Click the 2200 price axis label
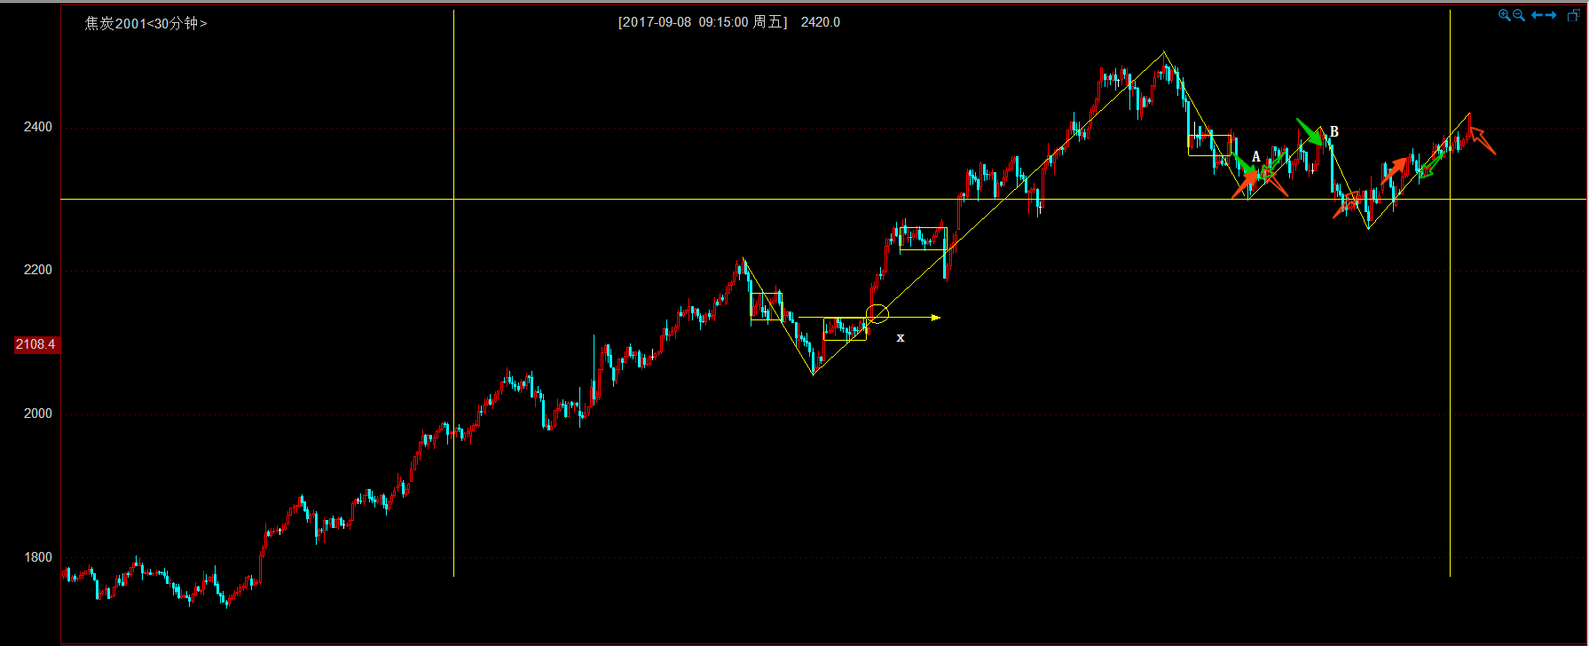 (x=38, y=270)
